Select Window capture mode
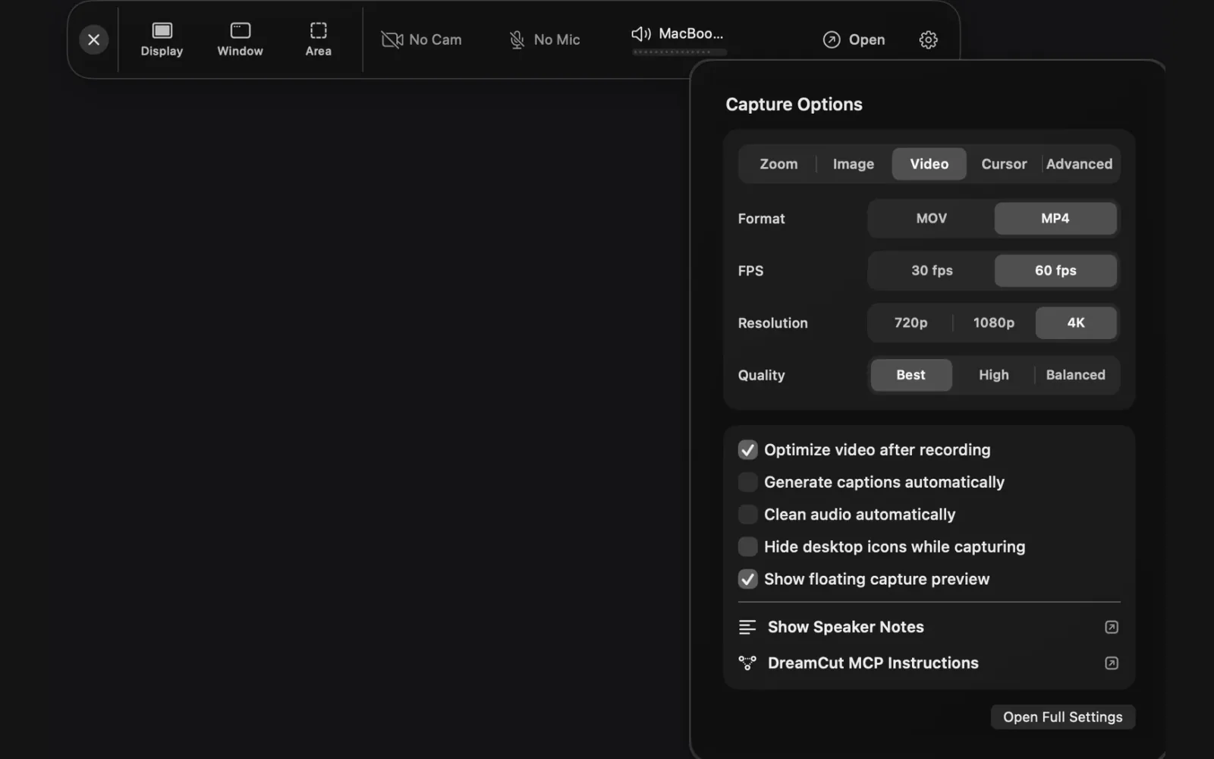Image resolution: width=1214 pixels, height=759 pixels. tap(240, 39)
